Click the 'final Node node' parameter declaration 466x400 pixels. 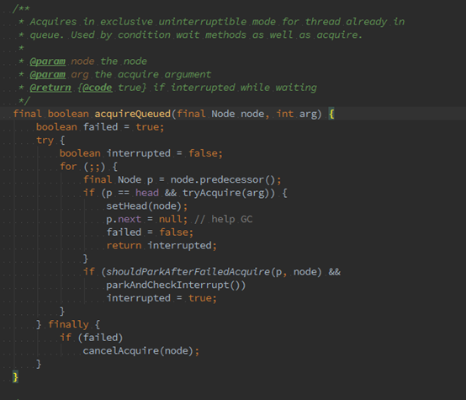pos(220,114)
